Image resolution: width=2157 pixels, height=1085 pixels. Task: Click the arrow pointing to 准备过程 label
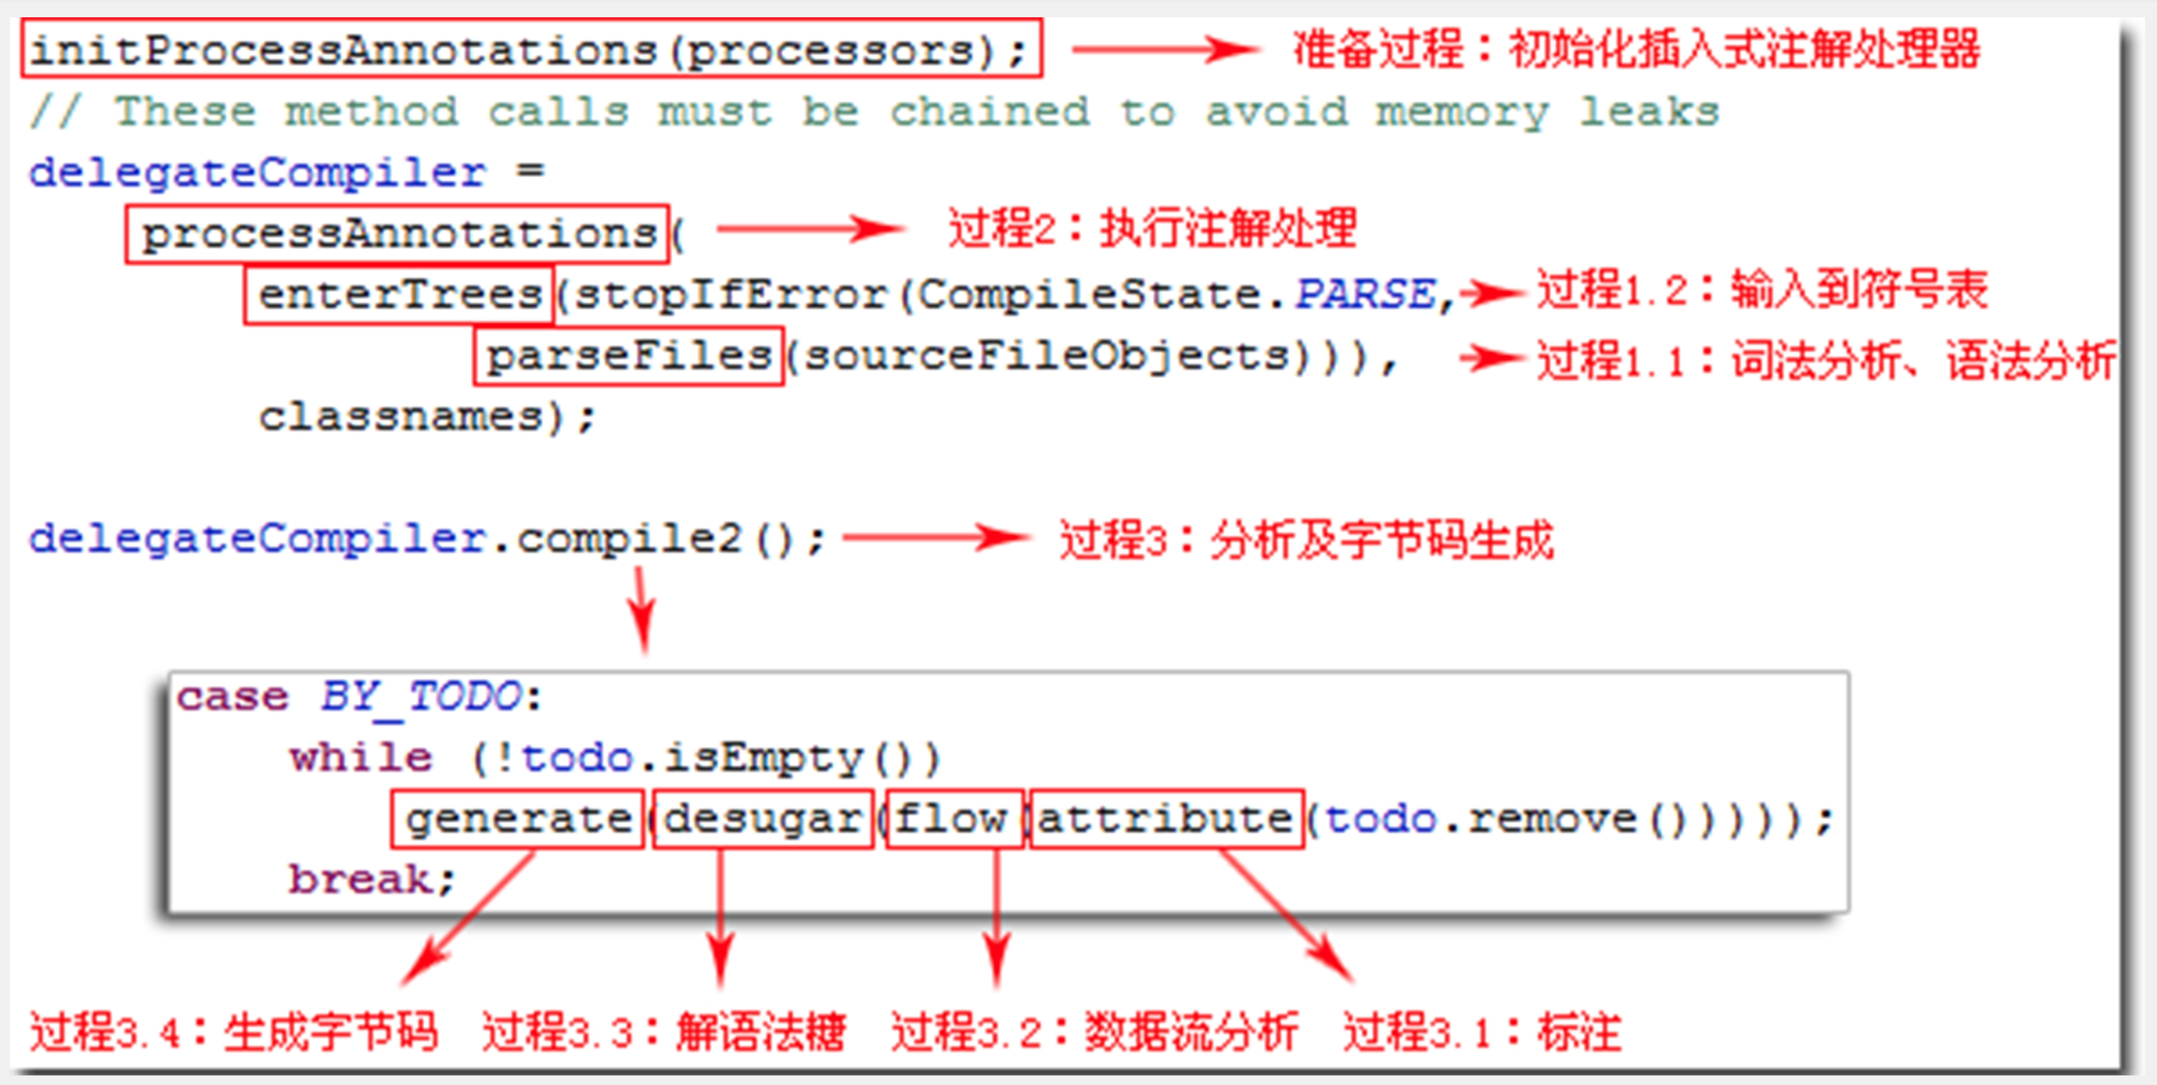coord(1166,49)
